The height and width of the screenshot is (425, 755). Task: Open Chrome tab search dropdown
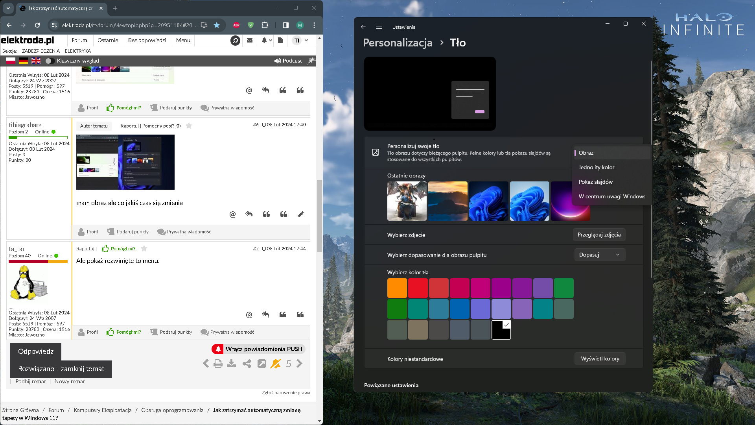(x=8, y=8)
